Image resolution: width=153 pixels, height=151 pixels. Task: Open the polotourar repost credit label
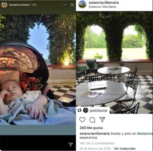point(99,111)
